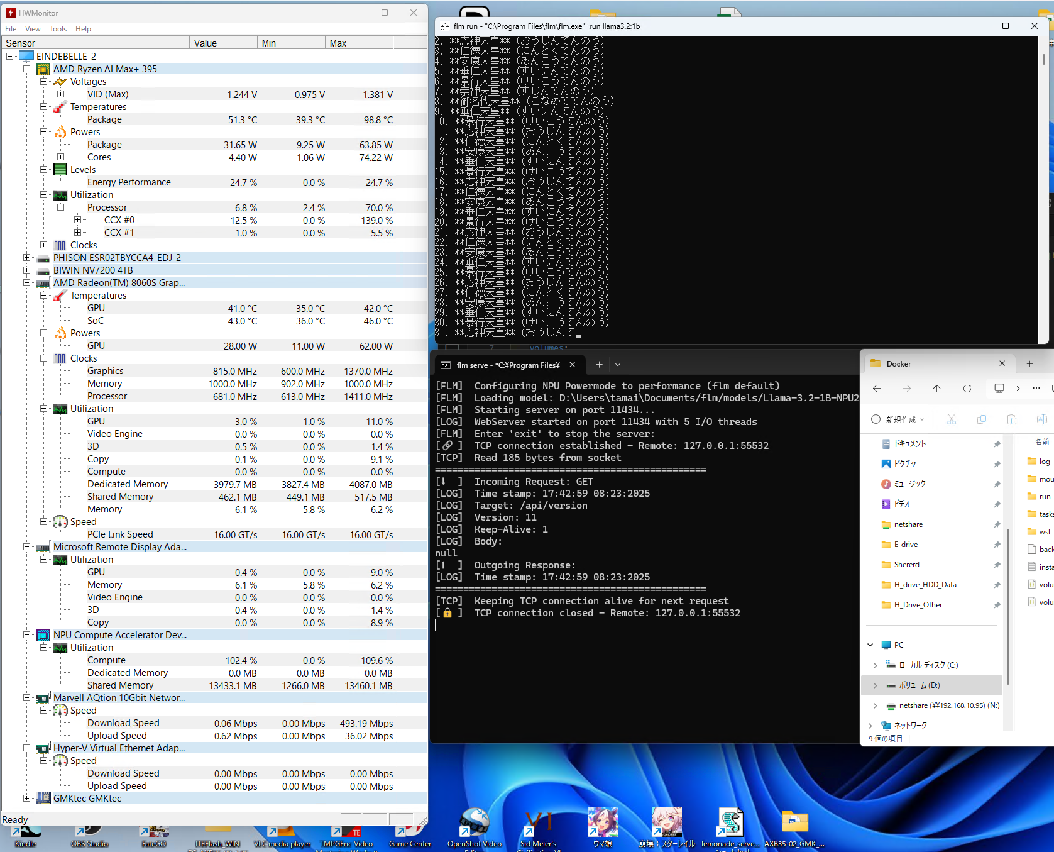Open the OpenShot Video Editor desktop shortcut
This screenshot has height=852, width=1054.
[x=475, y=830]
